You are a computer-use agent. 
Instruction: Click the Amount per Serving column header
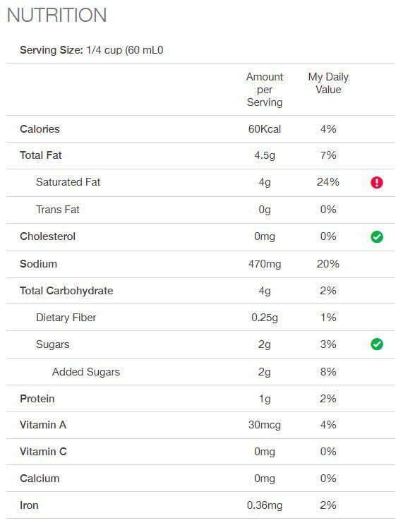click(x=265, y=90)
